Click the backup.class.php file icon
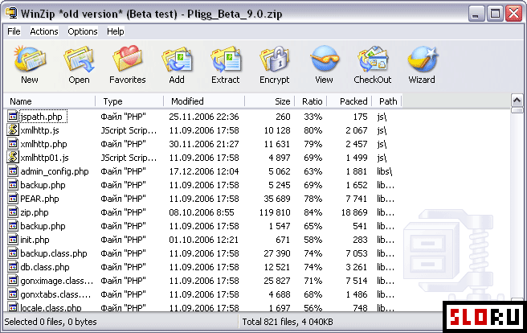Image resolution: width=527 pixels, height=333 pixels. (13, 253)
